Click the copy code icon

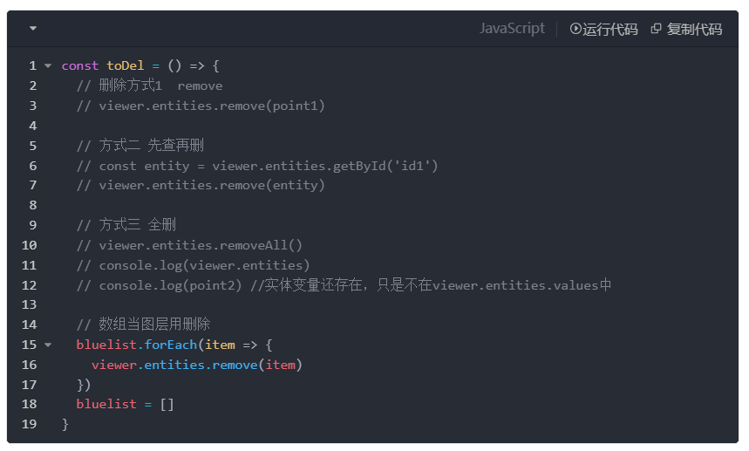point(656,29)
